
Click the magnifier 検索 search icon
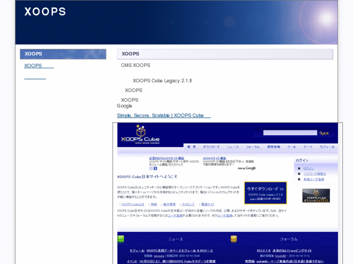pyautogui.click(x=324, y=133)
